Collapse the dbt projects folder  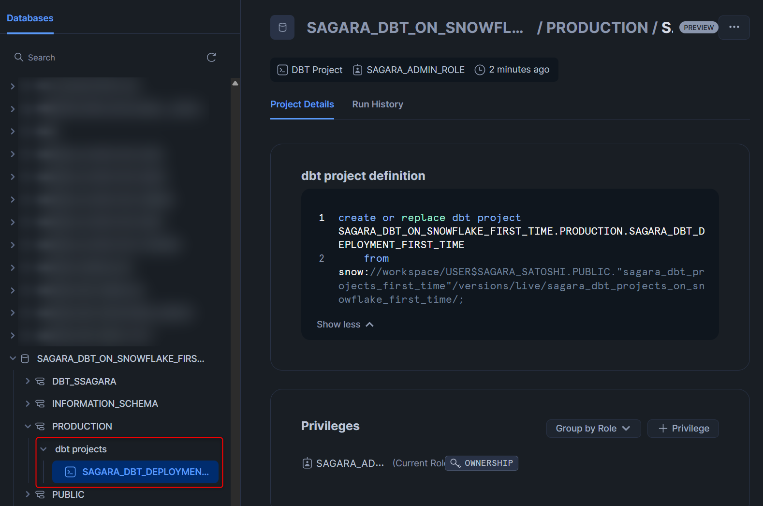[44, 449]
